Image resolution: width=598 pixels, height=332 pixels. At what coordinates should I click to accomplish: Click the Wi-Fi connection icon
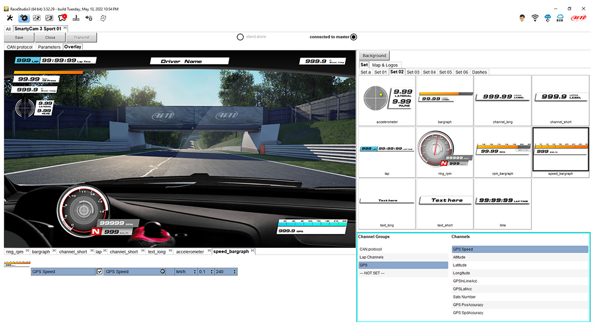pos(535,18)
